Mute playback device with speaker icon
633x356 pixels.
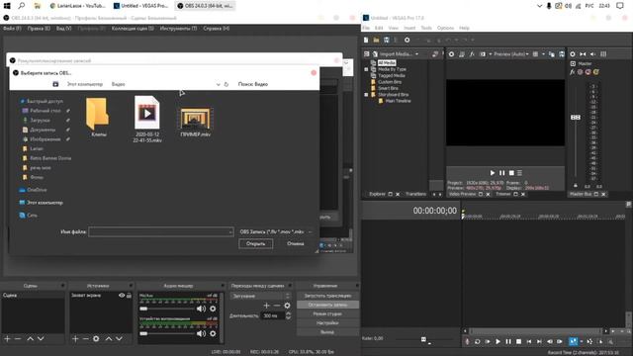[201, 334]
